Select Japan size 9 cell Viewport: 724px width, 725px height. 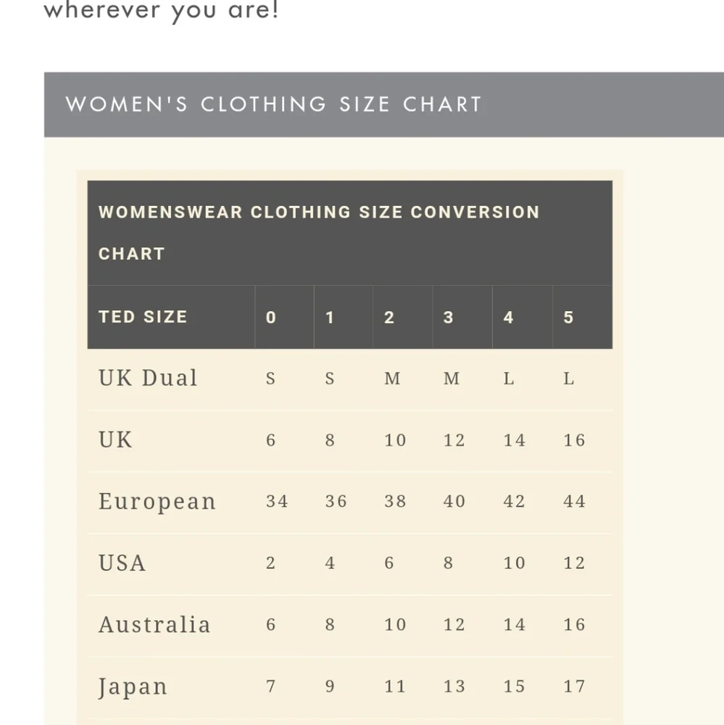tap(330, 687)
